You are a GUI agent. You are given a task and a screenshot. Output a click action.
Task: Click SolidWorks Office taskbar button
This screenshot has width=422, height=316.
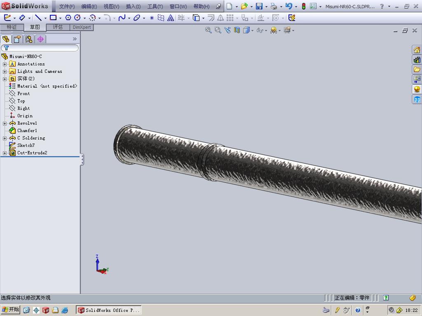coord(109,310)
